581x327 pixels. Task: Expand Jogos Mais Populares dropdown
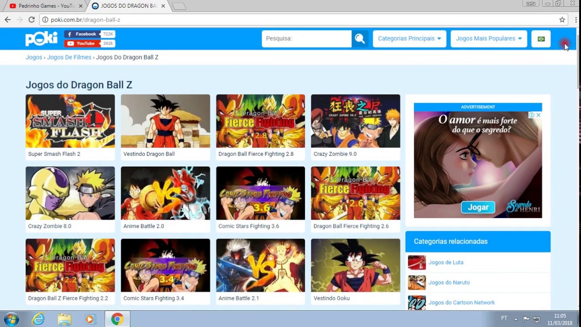tap(489, 39)
